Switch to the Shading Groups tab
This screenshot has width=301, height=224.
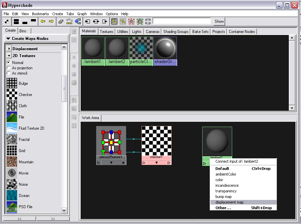[176, 32]
